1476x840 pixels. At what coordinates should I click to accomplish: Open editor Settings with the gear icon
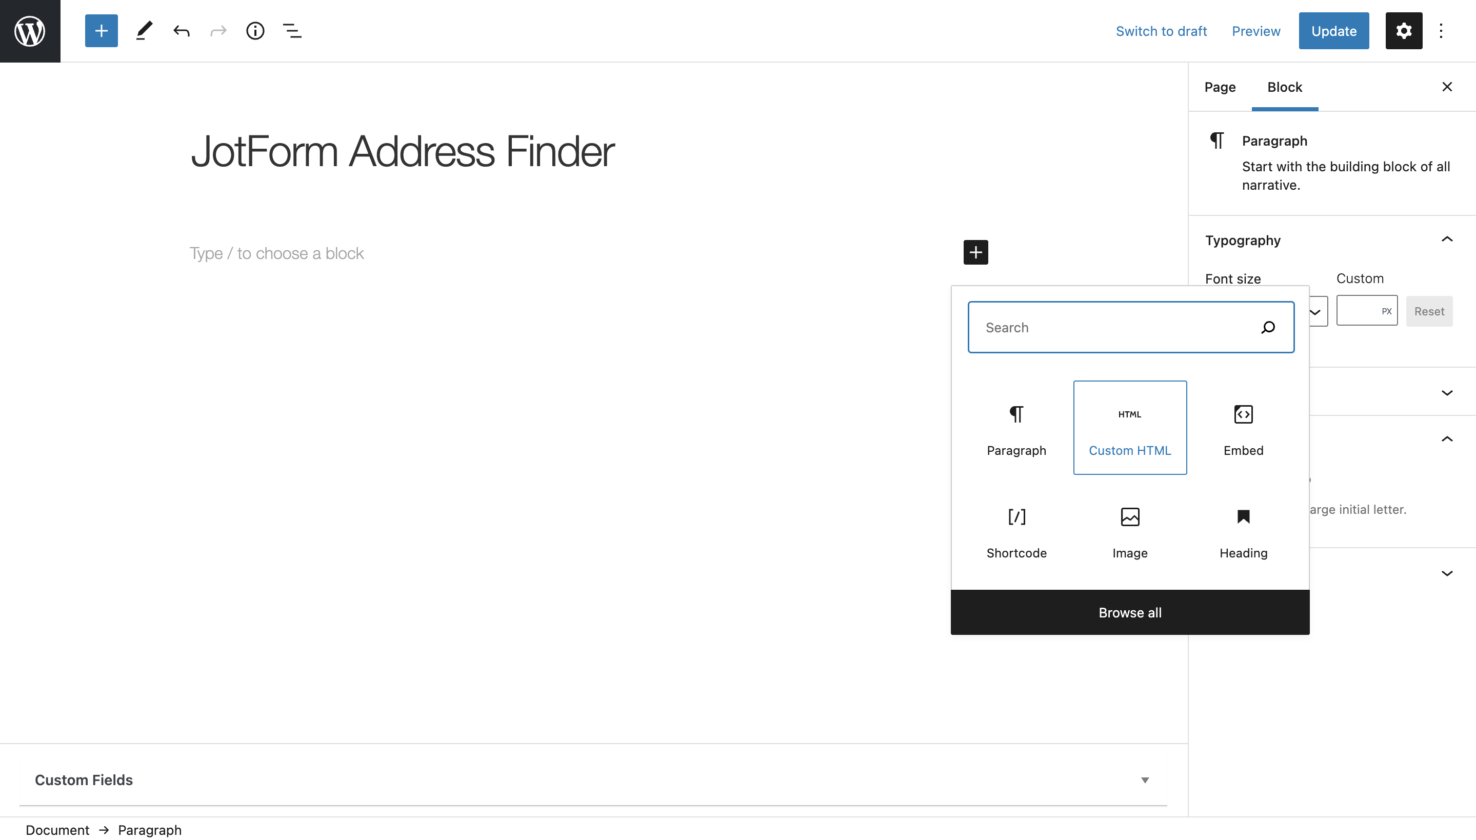tap(1404, 31)
